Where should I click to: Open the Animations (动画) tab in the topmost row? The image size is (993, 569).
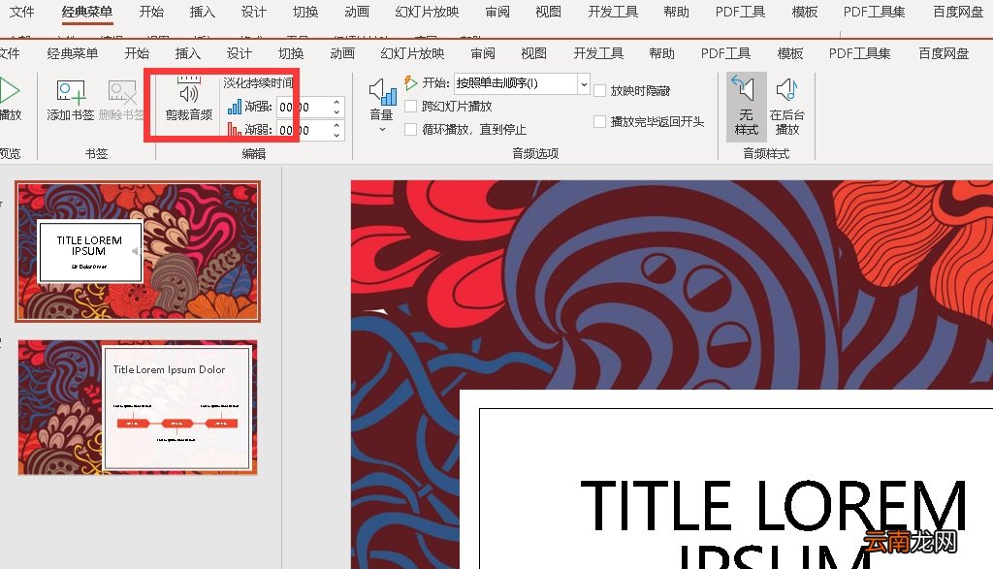[x=357, y=13]
